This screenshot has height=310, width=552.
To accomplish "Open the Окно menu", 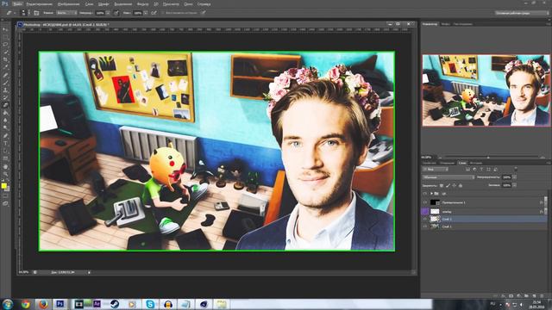I will tap(188, 4).
